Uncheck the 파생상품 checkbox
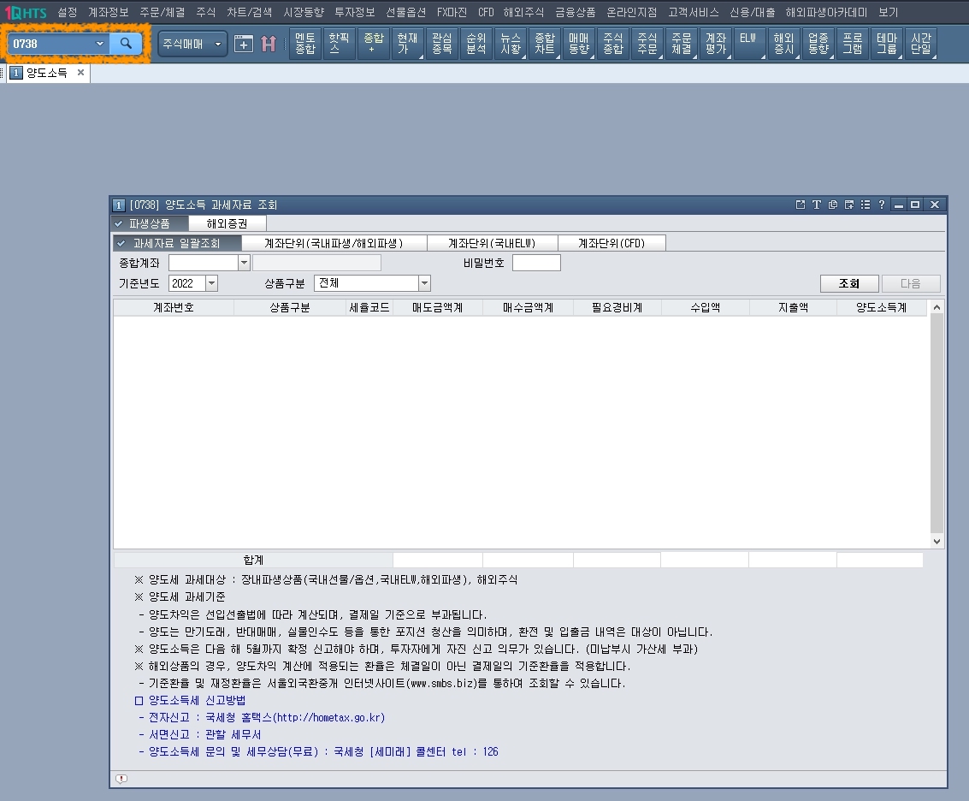The width and height of the screenshot is (969, 801). click(120, 222)
